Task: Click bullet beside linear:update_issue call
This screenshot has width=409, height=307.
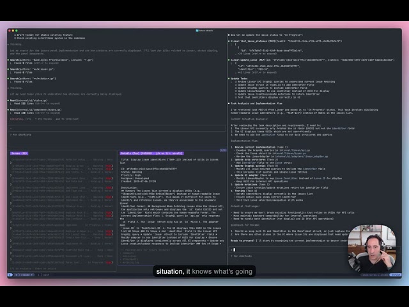Action: tap(229, 59)
